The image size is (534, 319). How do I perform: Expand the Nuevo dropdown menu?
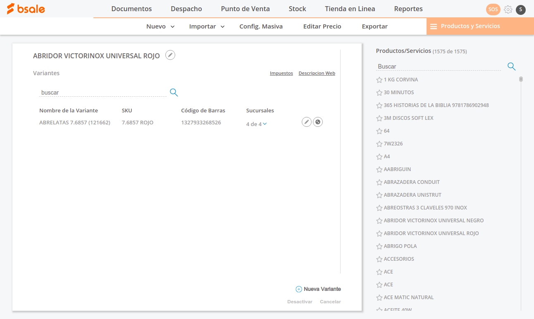pos(160,26)
